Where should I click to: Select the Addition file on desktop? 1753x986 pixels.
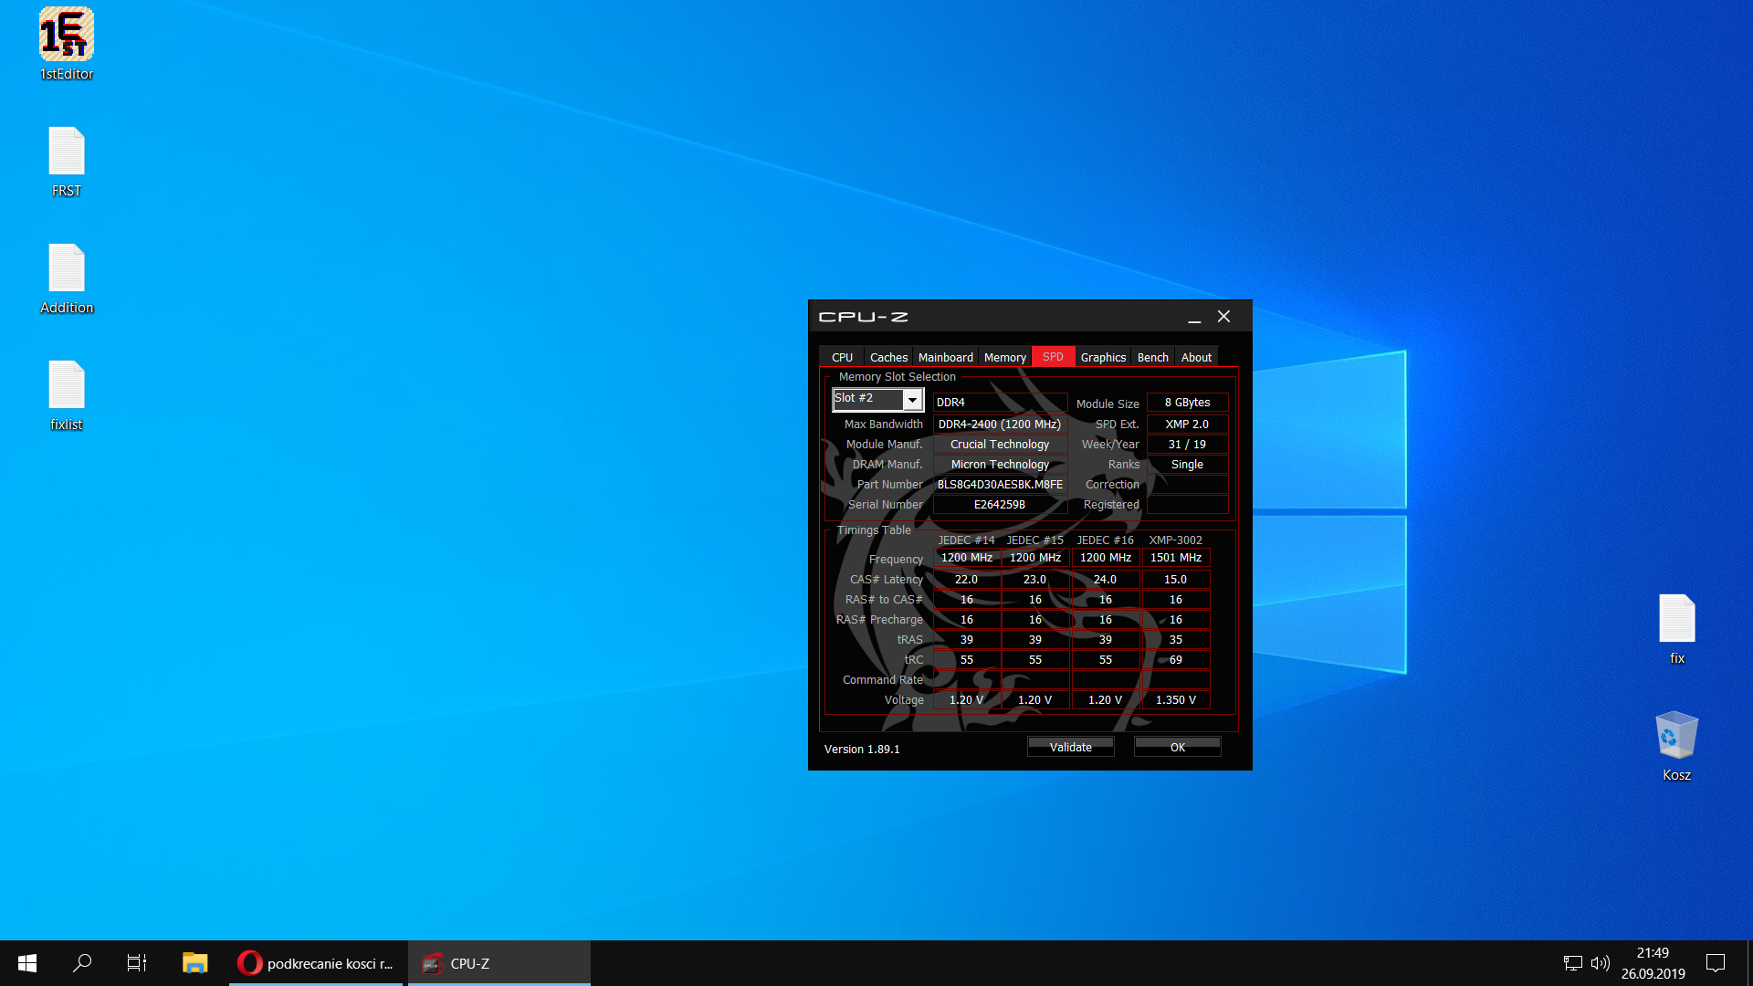click(66, 268)
